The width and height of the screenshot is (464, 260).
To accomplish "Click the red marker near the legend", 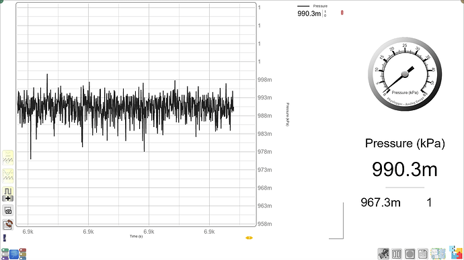I will click(x=342, y=13).
